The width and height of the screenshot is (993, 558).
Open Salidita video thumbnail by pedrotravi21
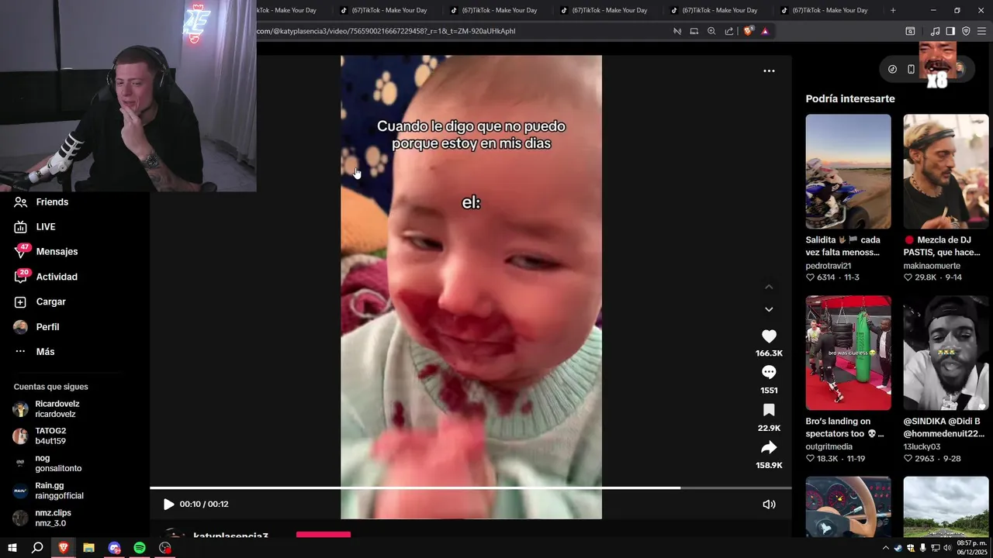click(x=848, y=171)
